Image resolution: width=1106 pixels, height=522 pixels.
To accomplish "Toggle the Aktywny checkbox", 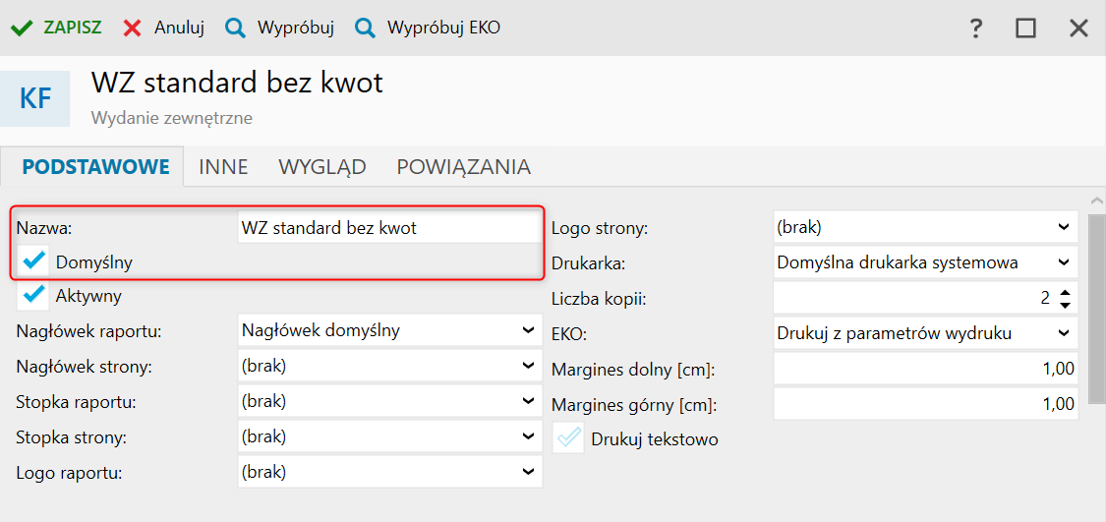I will [x=34, y=294].
